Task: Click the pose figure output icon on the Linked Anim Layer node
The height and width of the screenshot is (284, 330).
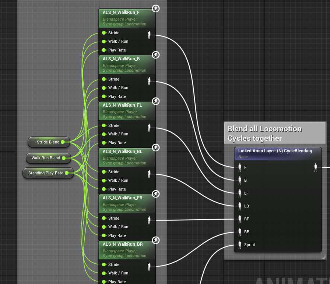Action: click(x=315, y=167)
